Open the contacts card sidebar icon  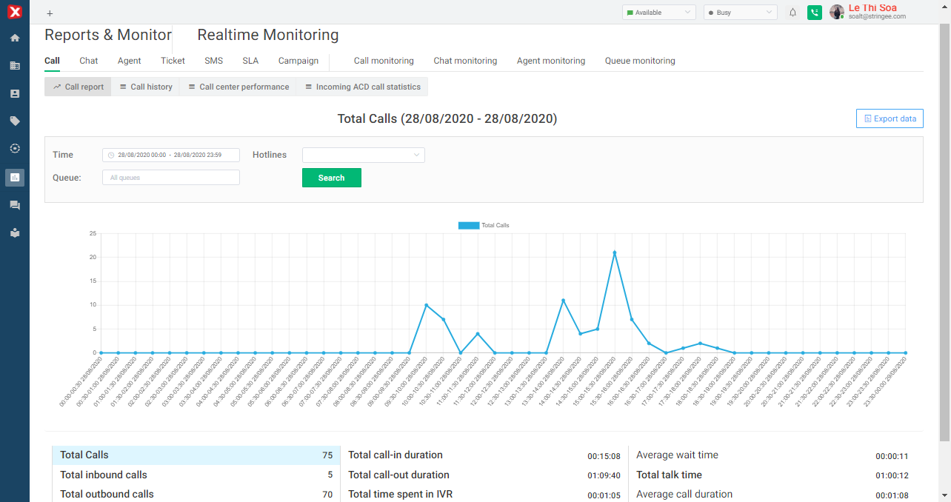pos(15,93)
